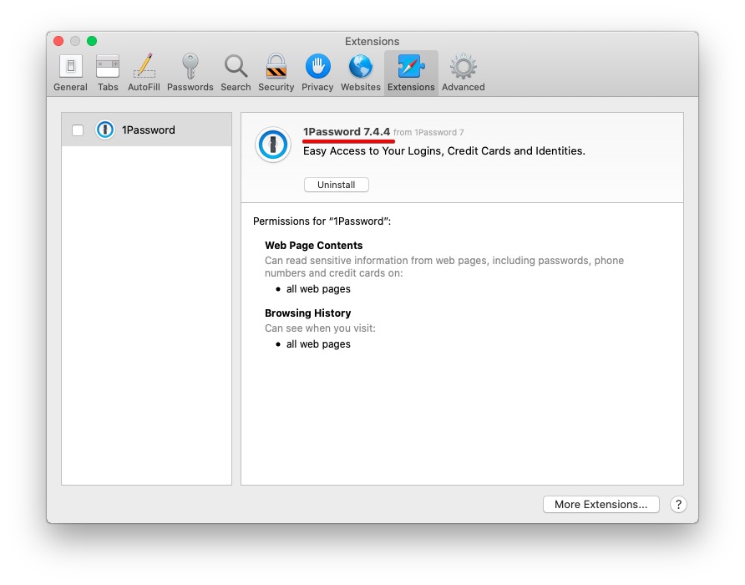Click the 'Can see when you visit:' text

tap(320, 328)
